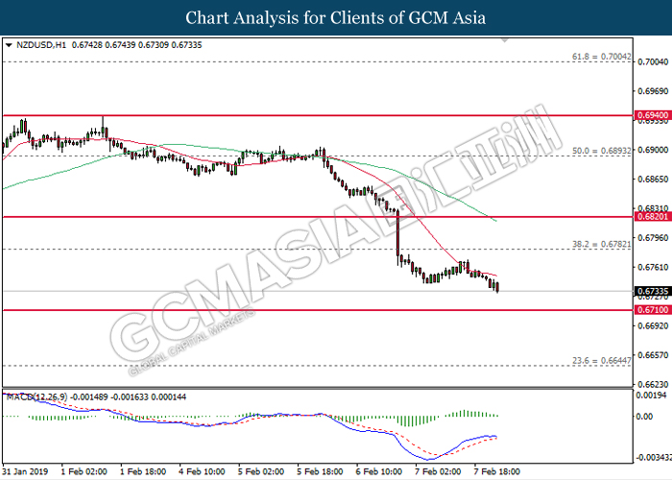Click the 5 Feb 02:00 time label
Screen dimensions: 672x480
coord(261,471)
